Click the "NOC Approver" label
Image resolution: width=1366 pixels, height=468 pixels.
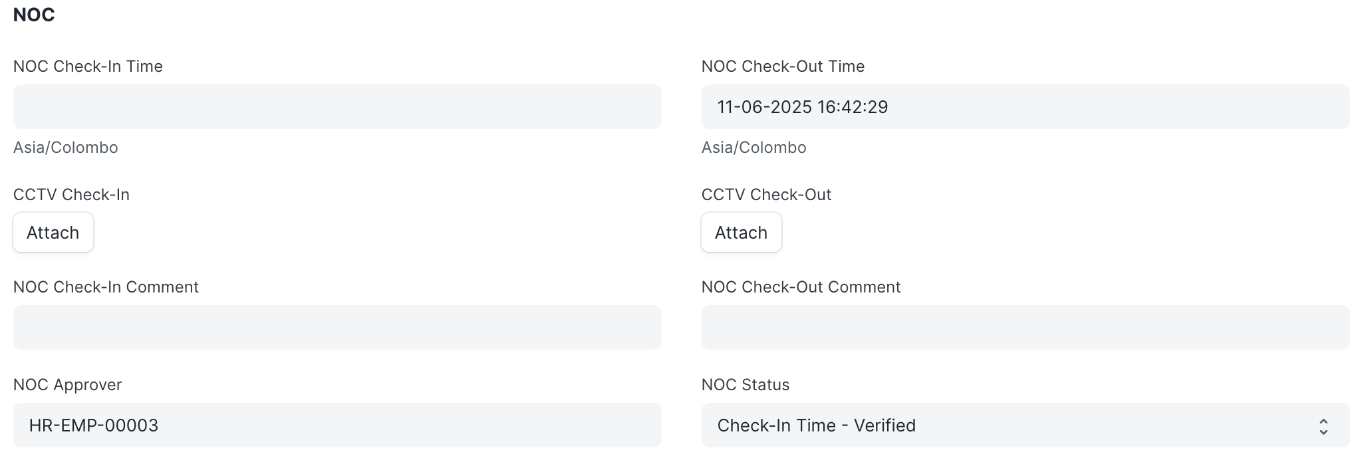click(x=67, y=385)
